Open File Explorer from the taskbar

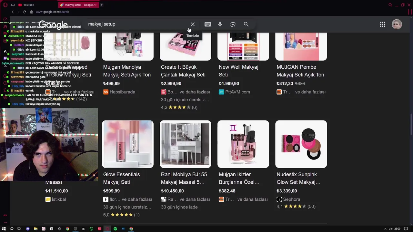click(35, 229)
